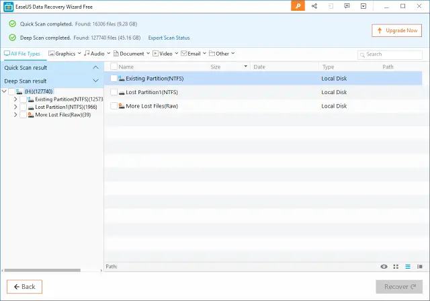Select the All File Types tab
The width and height of the screenshot is (430, 301).
pyautogui.click(x=22, y=54)
